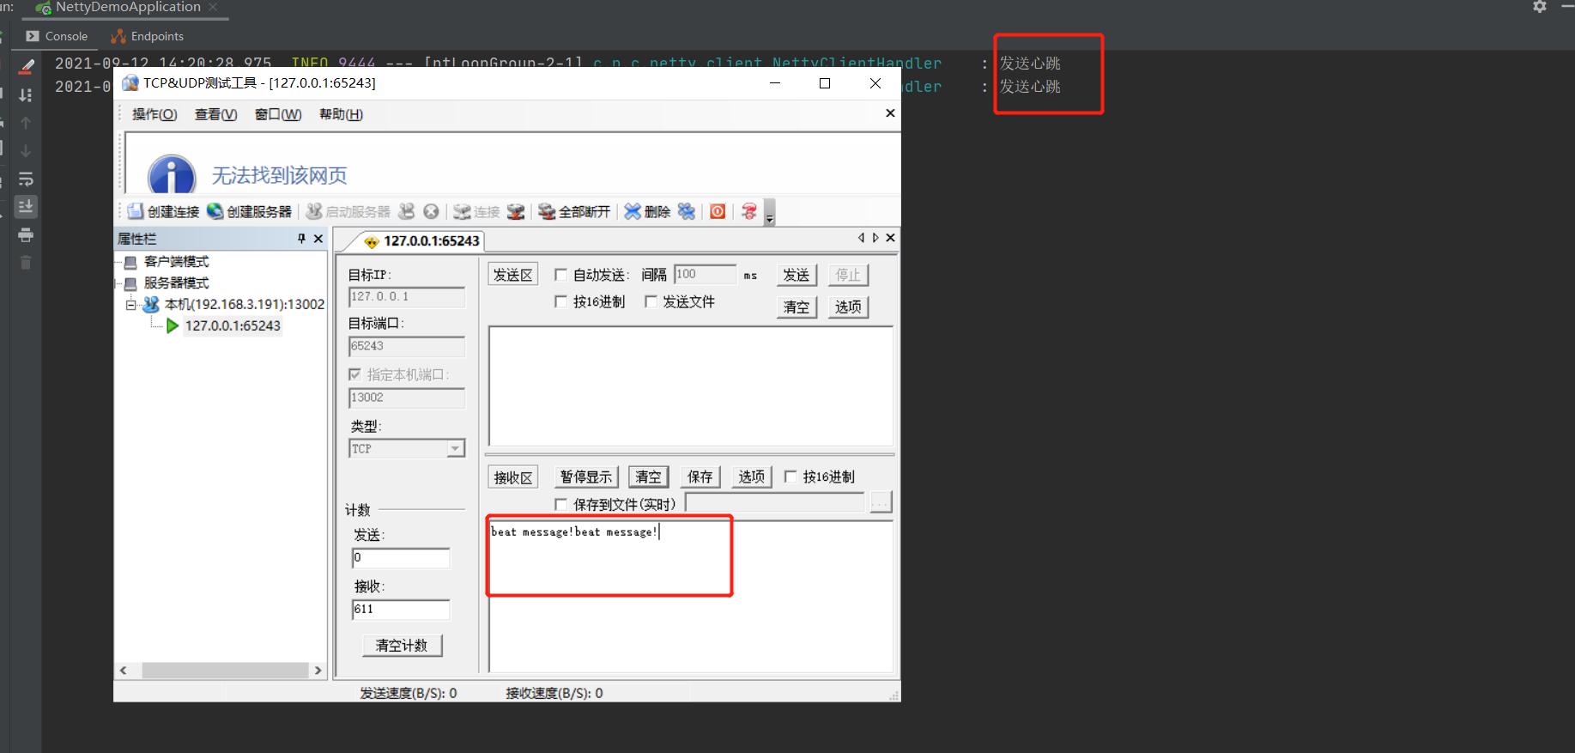This screenshot has height=753, width=1575.
Task: Click the 清空计数 button
Action: [402, 646]
